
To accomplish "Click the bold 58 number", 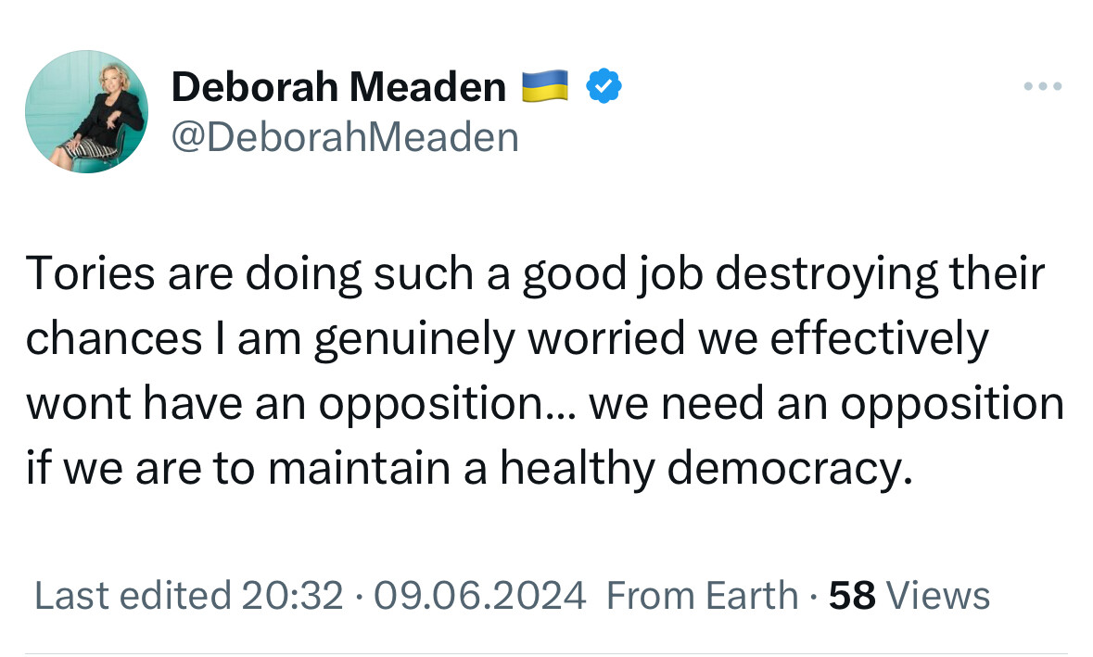I will point(852,595).
